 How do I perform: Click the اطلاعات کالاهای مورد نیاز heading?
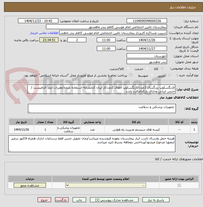point(179,97)
